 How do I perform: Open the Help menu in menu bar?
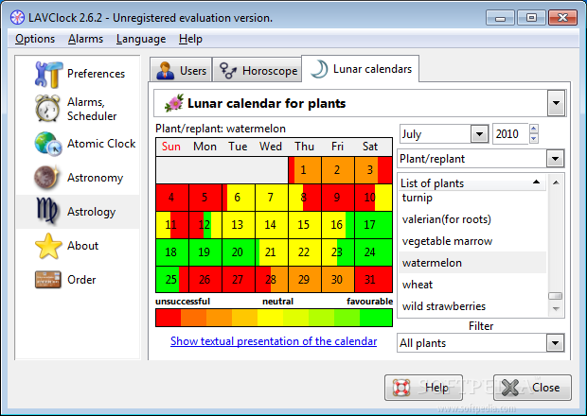190,39
